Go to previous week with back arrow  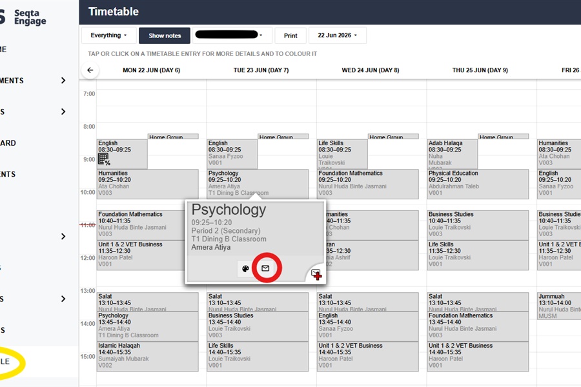pyautogui.click(x=90, y=70)
